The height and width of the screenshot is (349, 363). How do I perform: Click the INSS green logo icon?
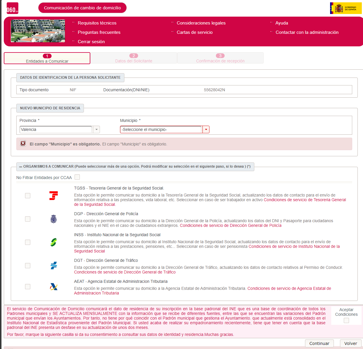click(53, 242)
